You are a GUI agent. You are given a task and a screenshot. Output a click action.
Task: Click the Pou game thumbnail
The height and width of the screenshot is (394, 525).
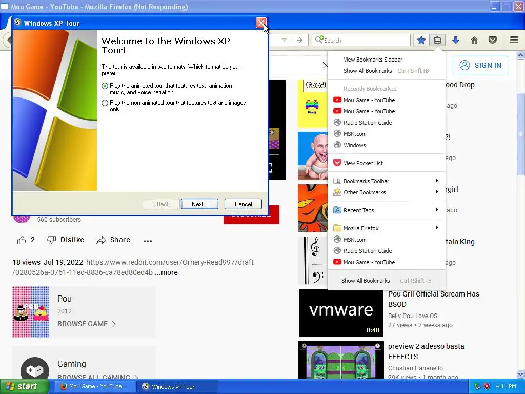31,311
